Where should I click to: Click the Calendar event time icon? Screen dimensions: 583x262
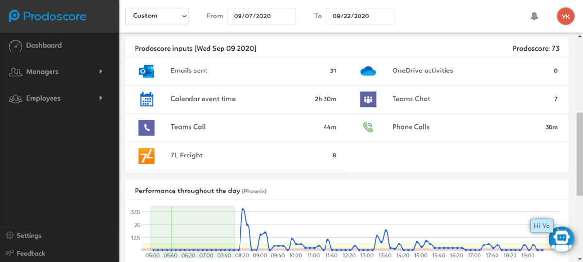click(x=146, y=99)
